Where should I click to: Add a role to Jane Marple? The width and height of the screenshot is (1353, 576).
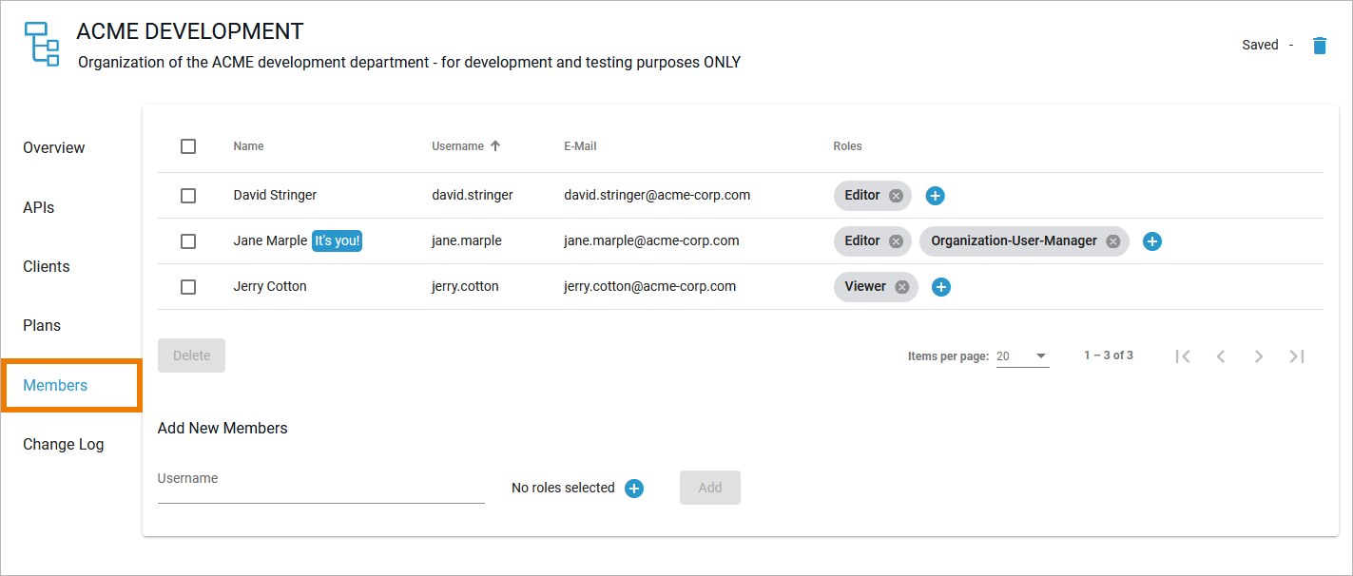(x=1151, y=241)
